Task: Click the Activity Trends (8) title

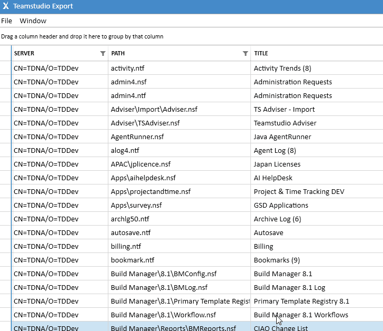Action: [x=283, y=68]
